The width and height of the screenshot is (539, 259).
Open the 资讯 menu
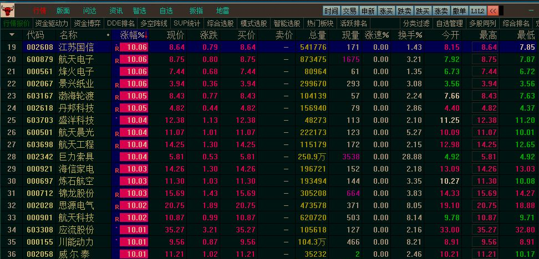pyautogui.click(x=116, y=11)
